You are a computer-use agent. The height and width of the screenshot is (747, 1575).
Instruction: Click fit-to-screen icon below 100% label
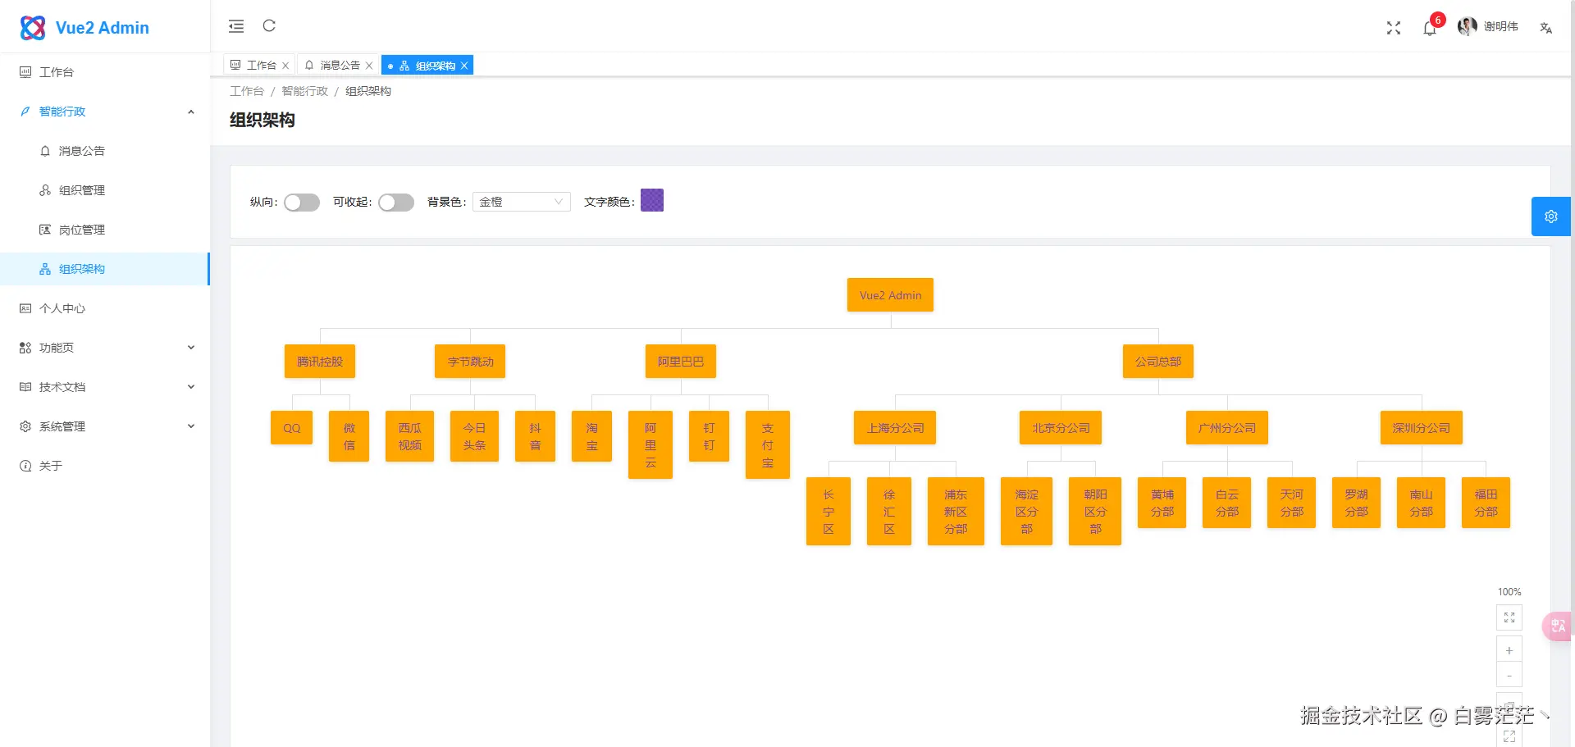click(1509, 617)
